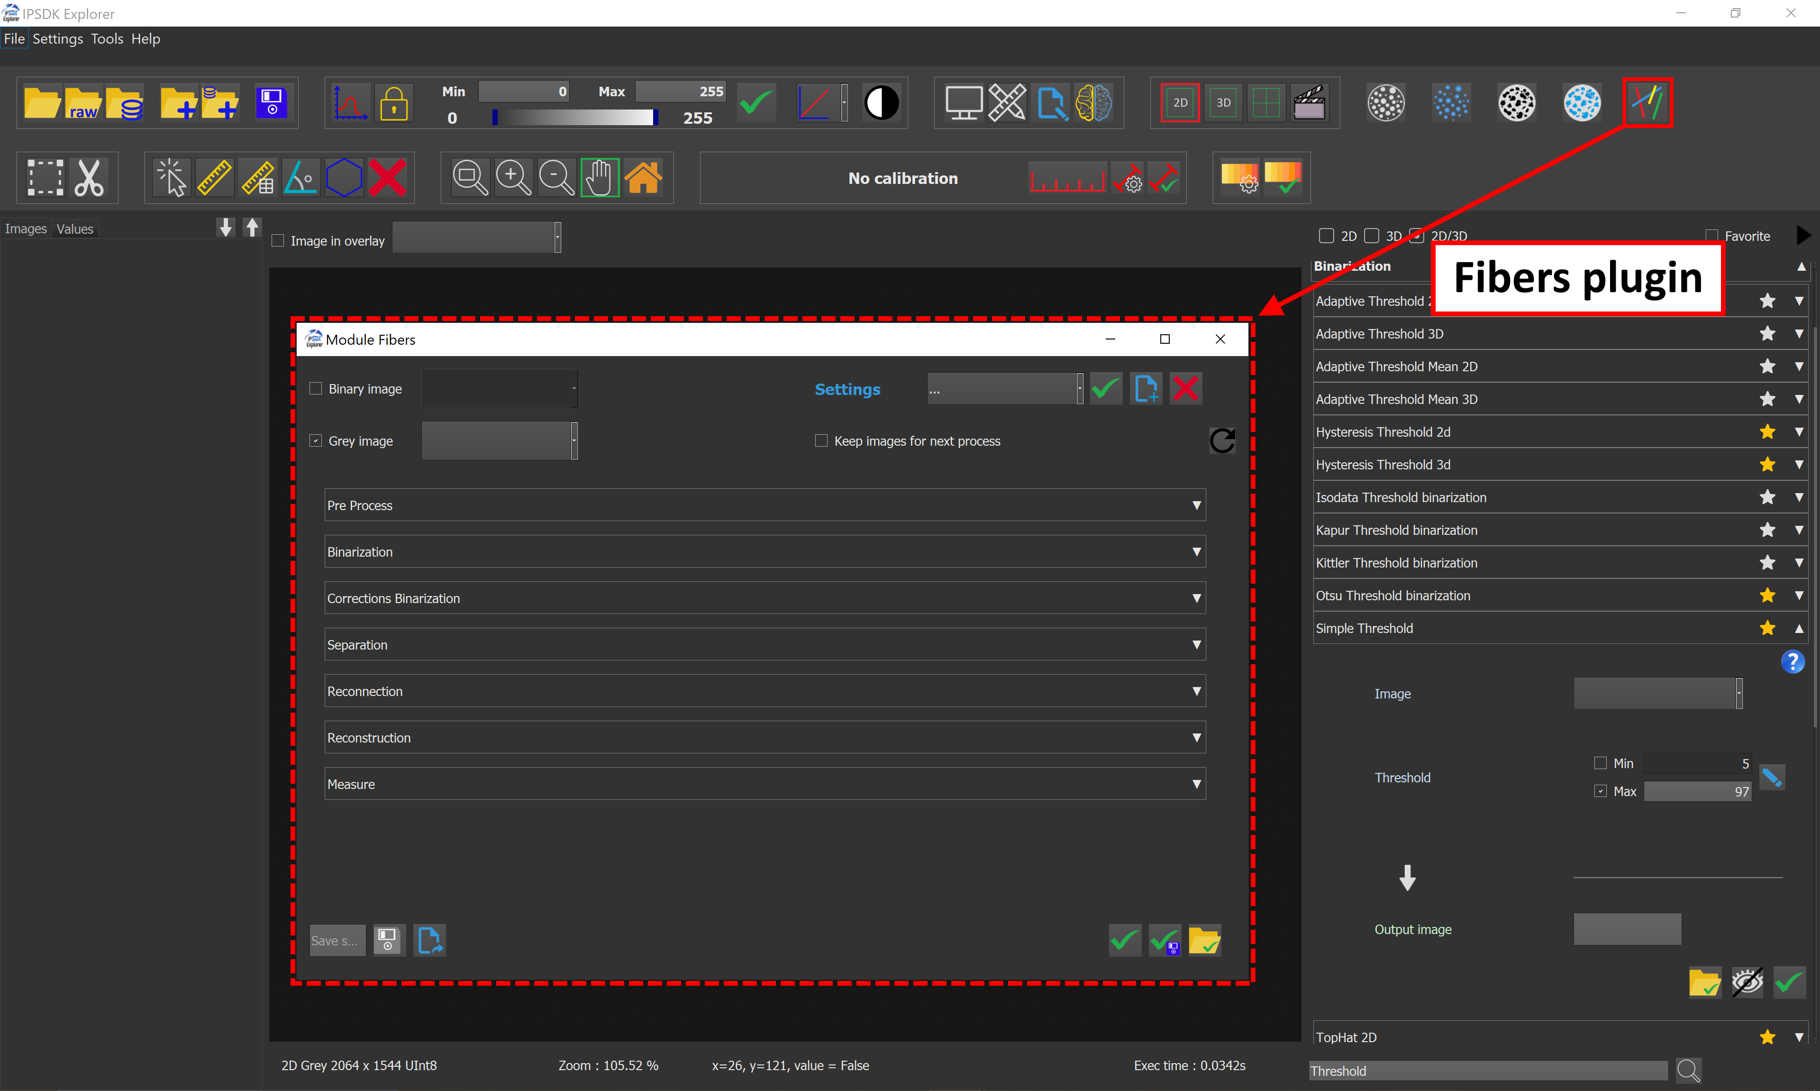
Task: Enable Keep images for next process
Action: pyautogui.click(x=821, y=440)
